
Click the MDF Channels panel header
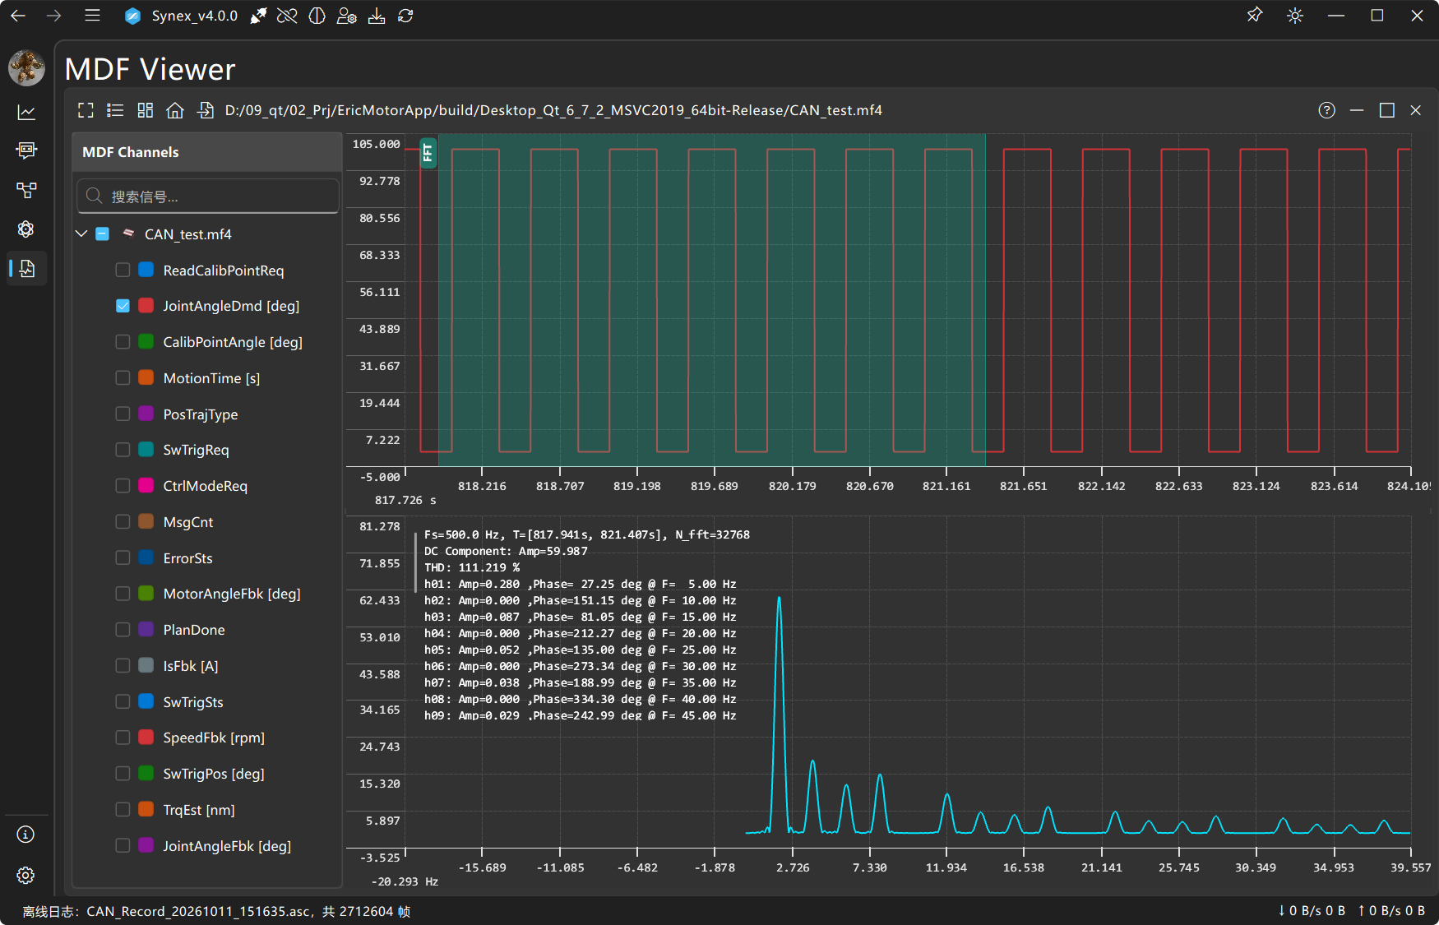pyautogui.click(x=207, y=152)
